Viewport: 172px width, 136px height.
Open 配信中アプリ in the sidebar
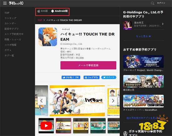[x=12, y=29]
